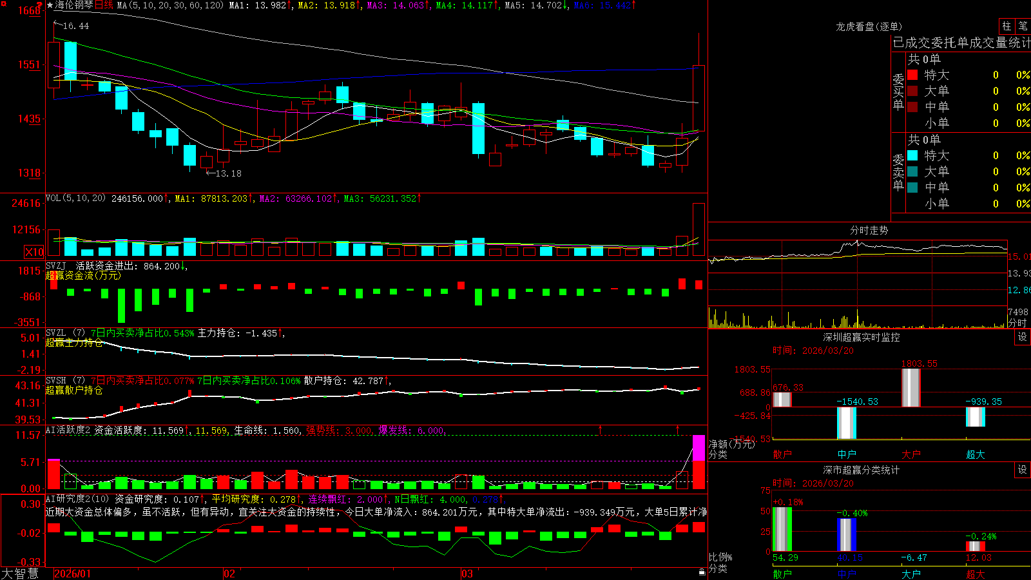Click the latest tall red candlestick
The height and width of the screenshot is (580, 1031).
[699, 98]
